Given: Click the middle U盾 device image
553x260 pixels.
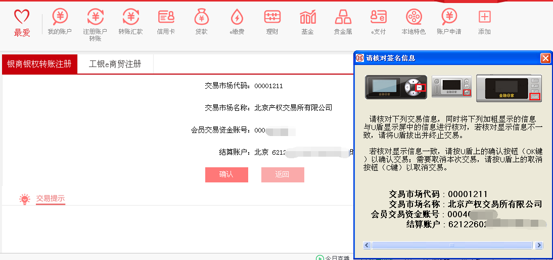Looking at the screenshot, I should pyautogui.click(x=452, y=87).
